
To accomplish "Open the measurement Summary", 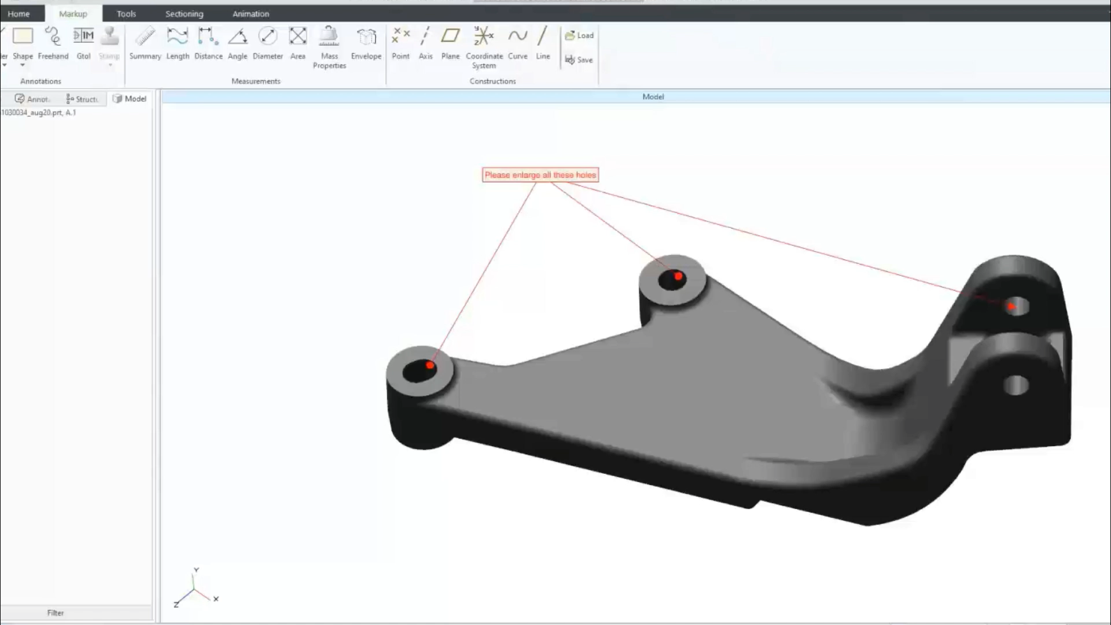I will click(145, 43).
